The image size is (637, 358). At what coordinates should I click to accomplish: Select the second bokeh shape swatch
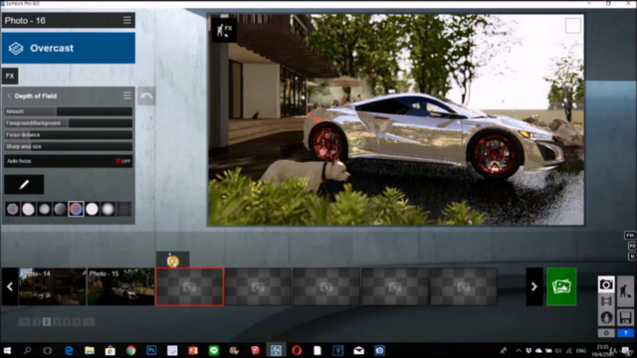(29, 209)
